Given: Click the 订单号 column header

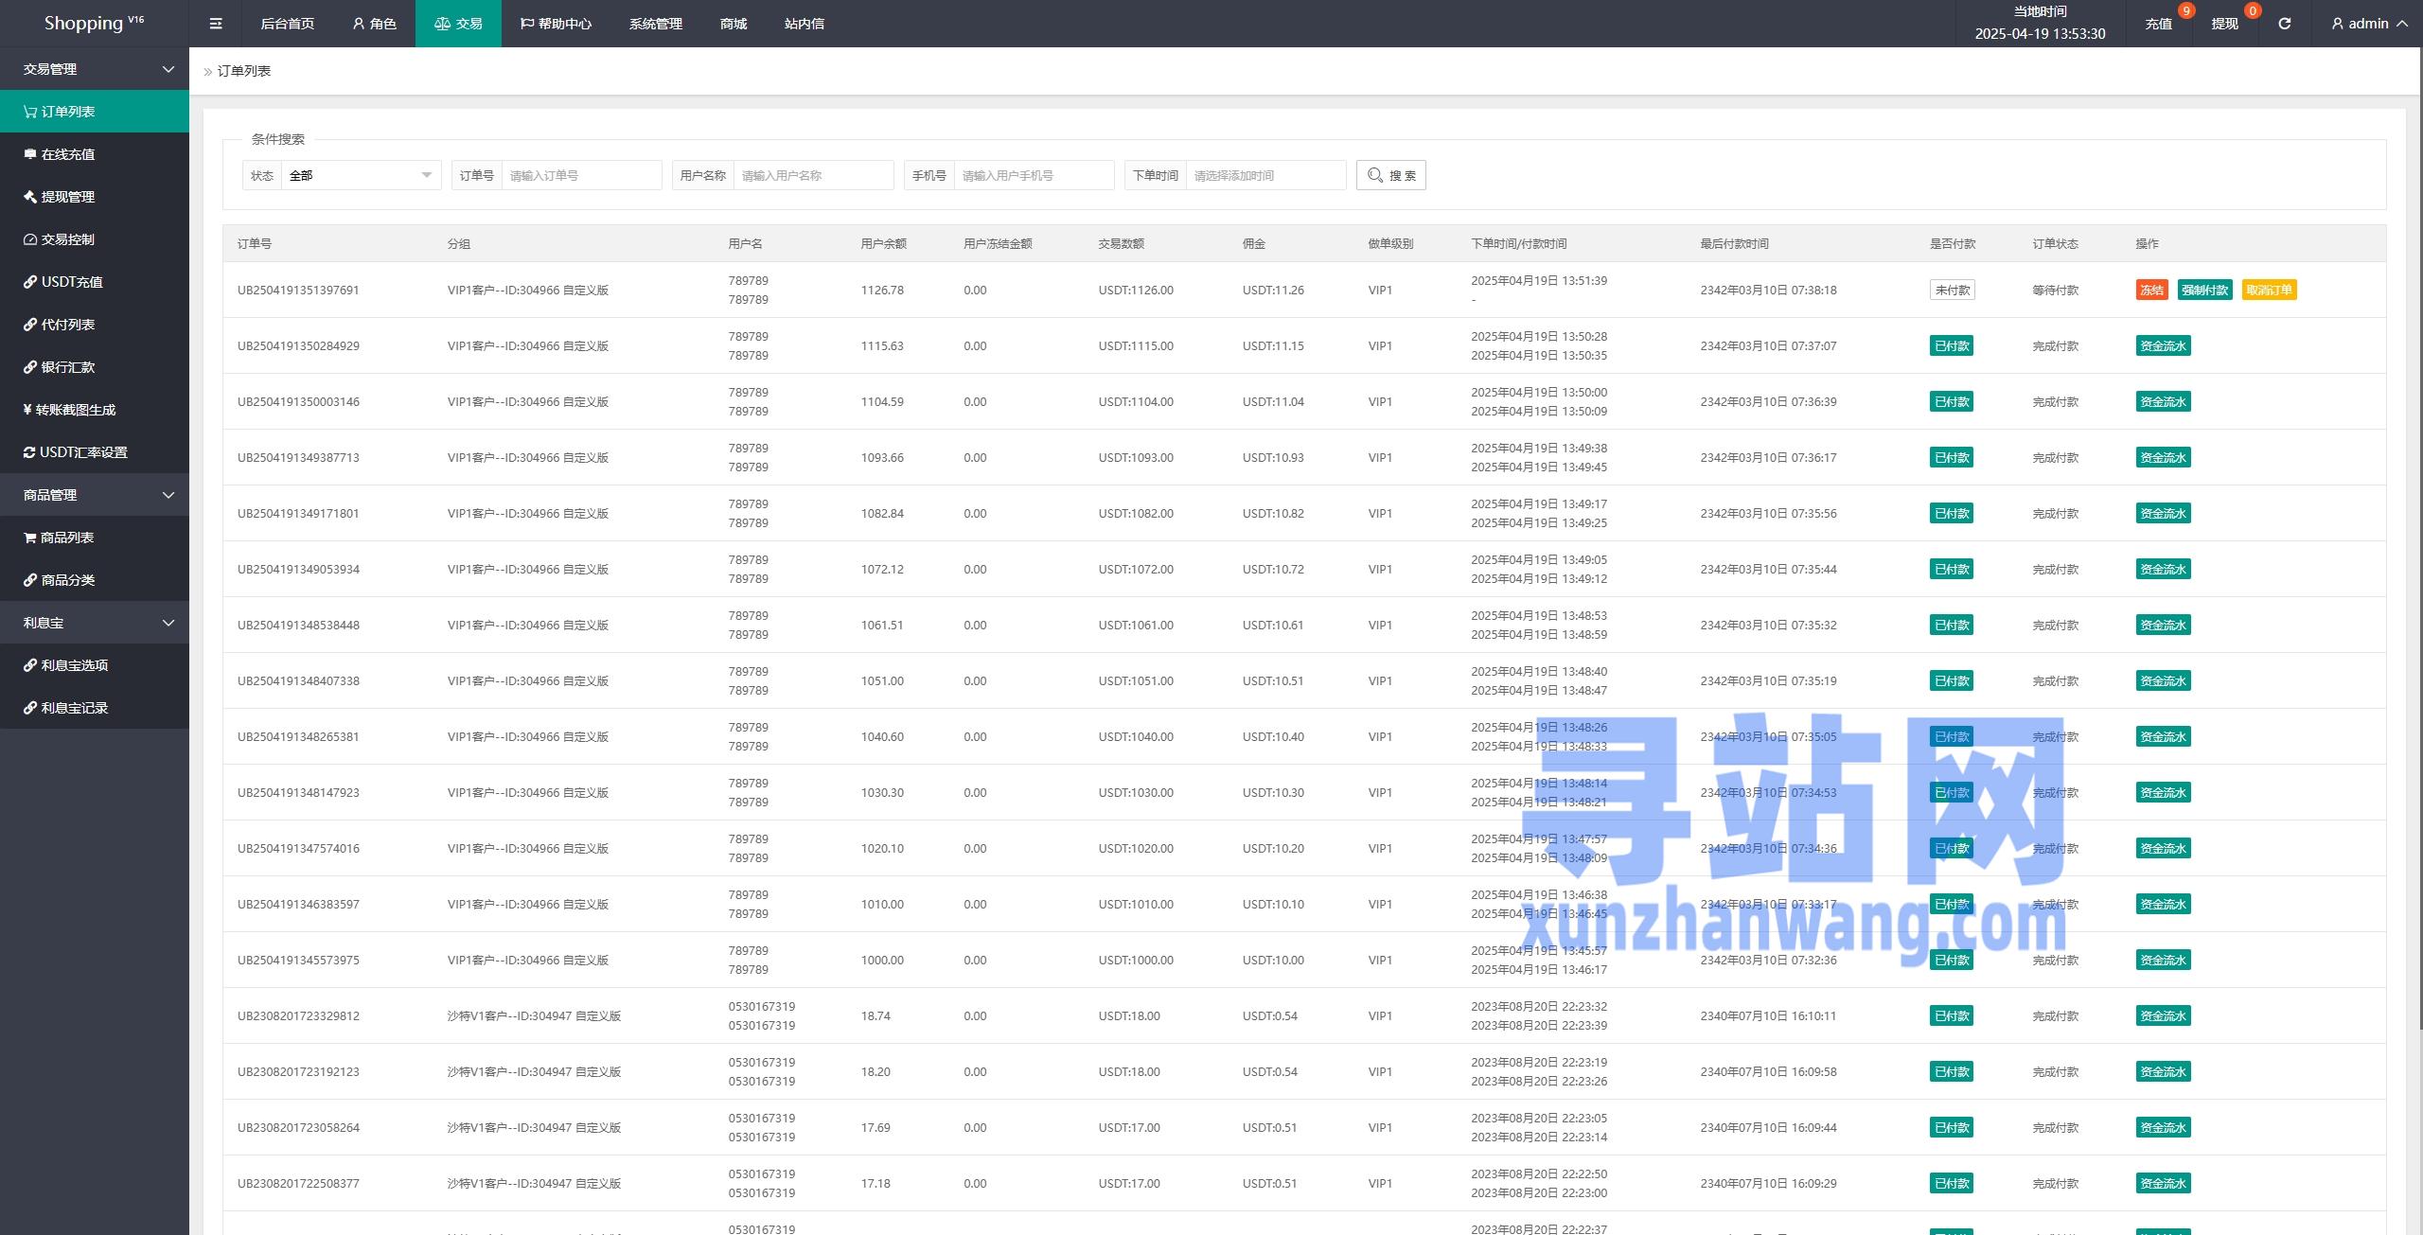Looking at the screenshot, I should pos(255,244).
